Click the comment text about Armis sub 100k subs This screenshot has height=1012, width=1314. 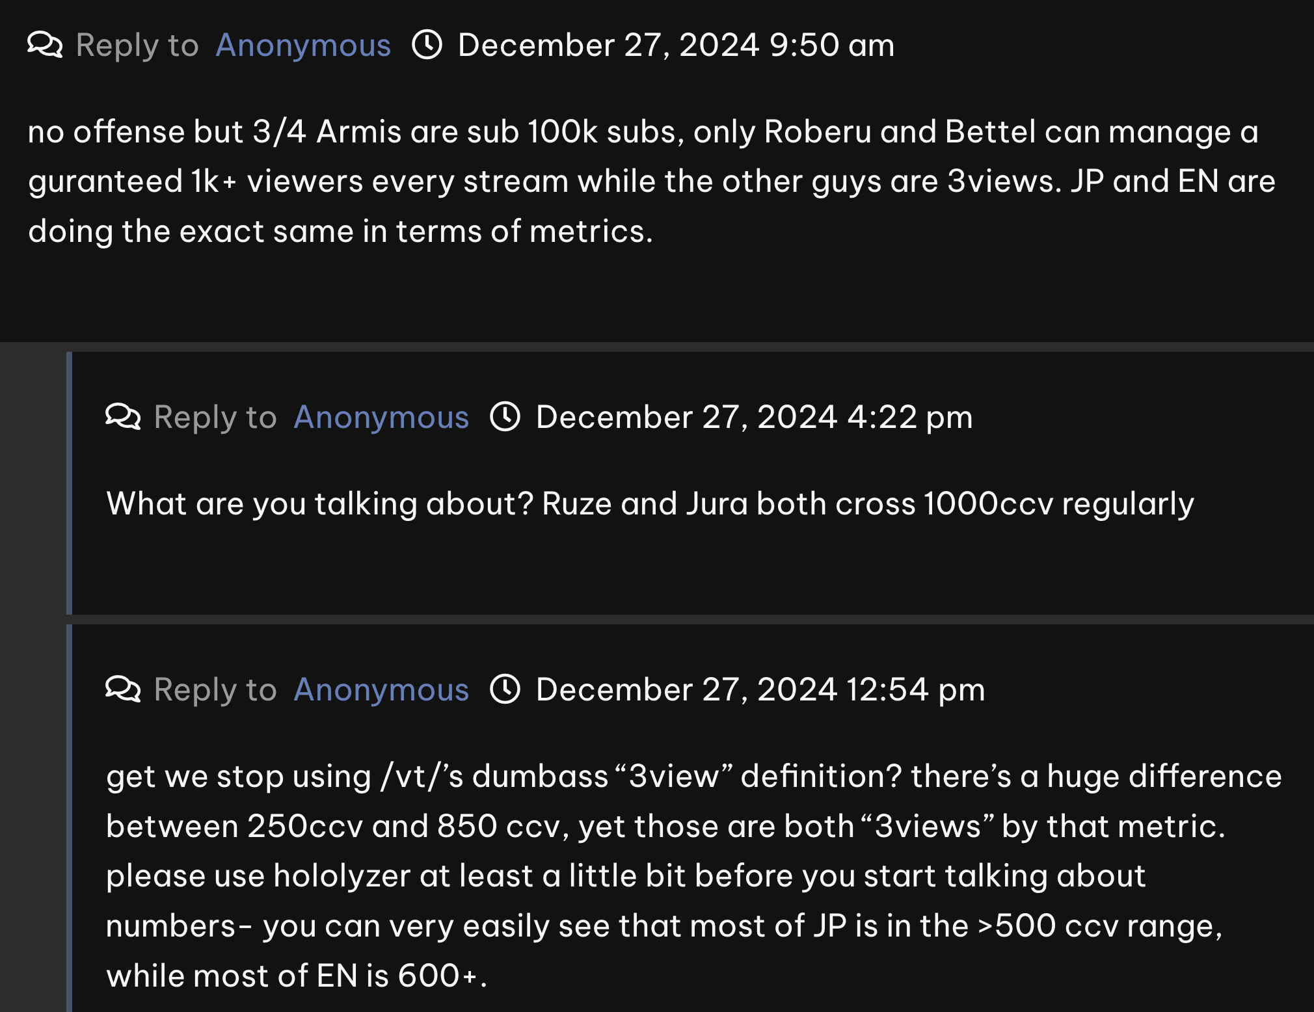tap(652, 181)
